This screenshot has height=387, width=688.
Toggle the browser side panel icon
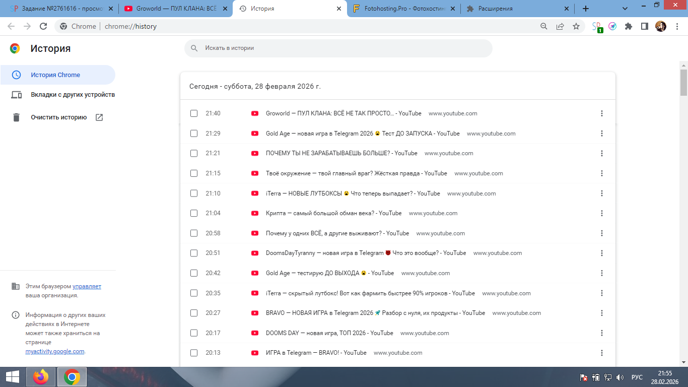tap(645, 26)
